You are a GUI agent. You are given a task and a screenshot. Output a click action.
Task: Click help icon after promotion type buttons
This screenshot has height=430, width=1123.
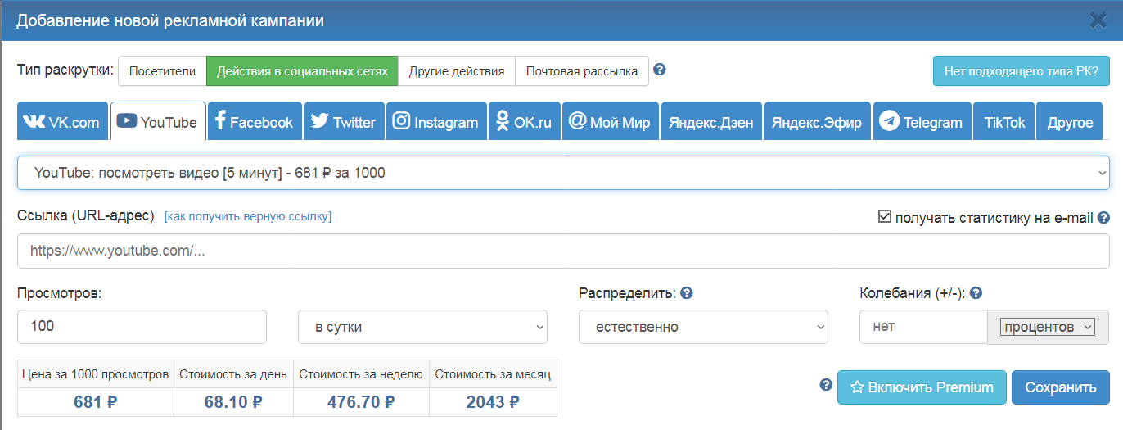click(x=660, y=70)
